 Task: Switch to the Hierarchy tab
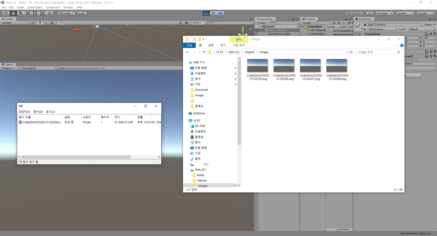click(x=265, y=19)
